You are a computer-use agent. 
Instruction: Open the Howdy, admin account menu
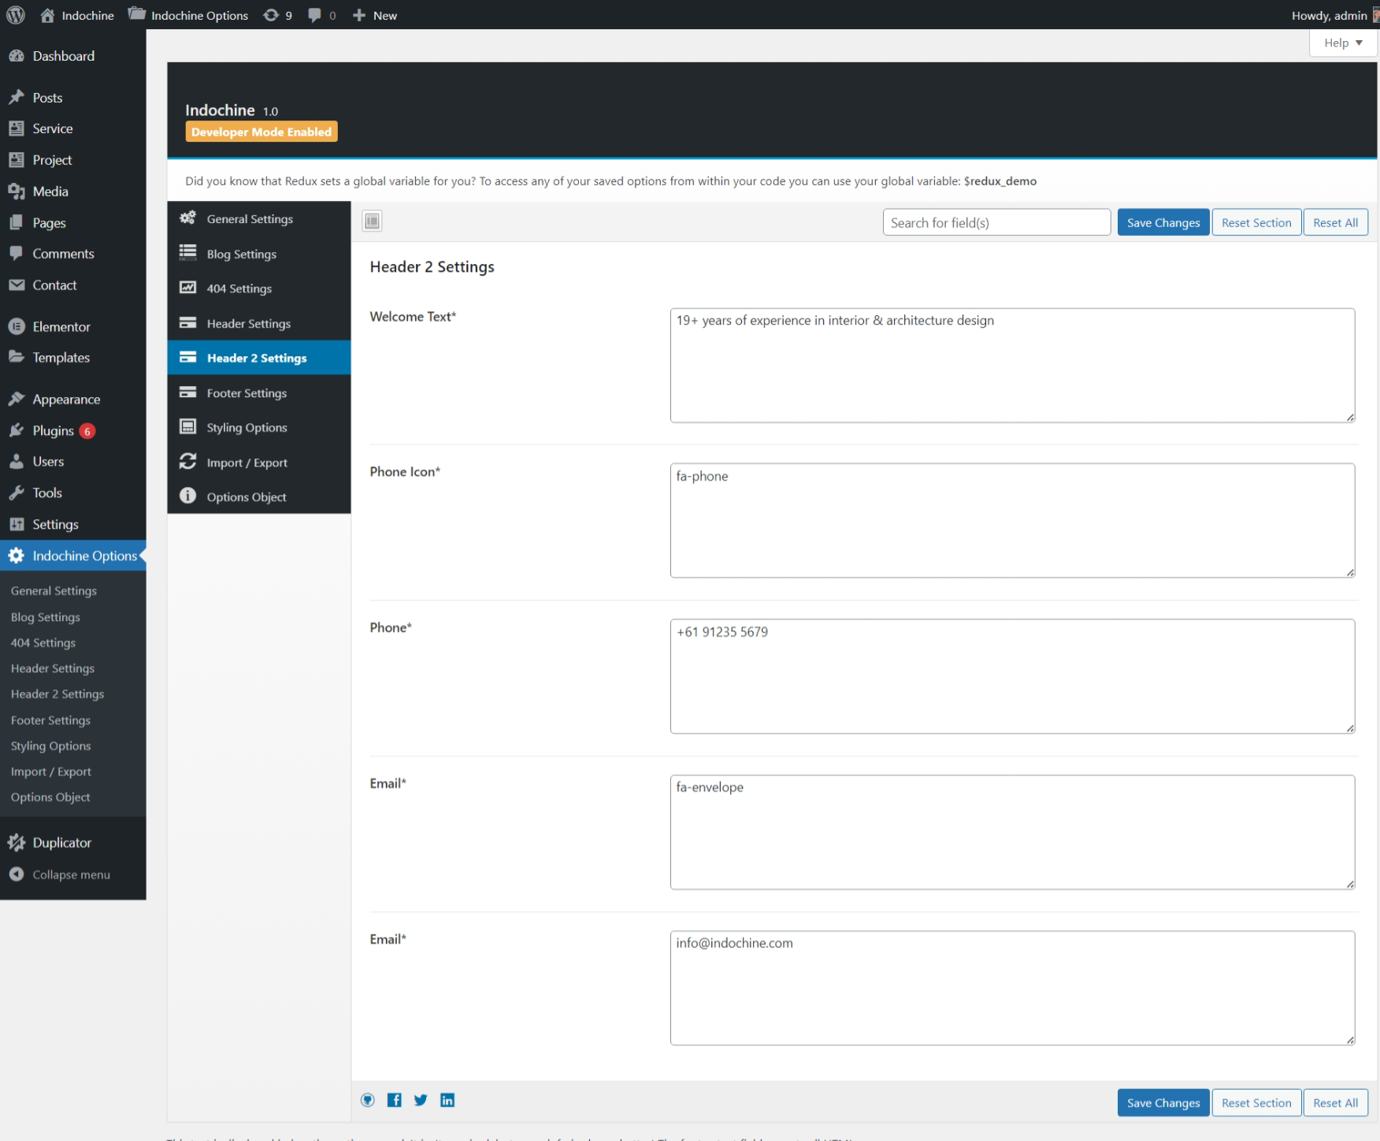[x=1331, y=15]
